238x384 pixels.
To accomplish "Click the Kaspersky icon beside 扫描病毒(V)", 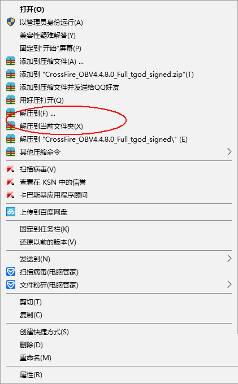I will pos(11,169).
